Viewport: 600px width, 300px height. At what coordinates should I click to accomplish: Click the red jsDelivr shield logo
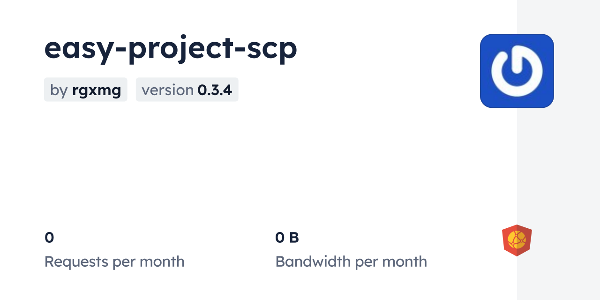[517, 240]
